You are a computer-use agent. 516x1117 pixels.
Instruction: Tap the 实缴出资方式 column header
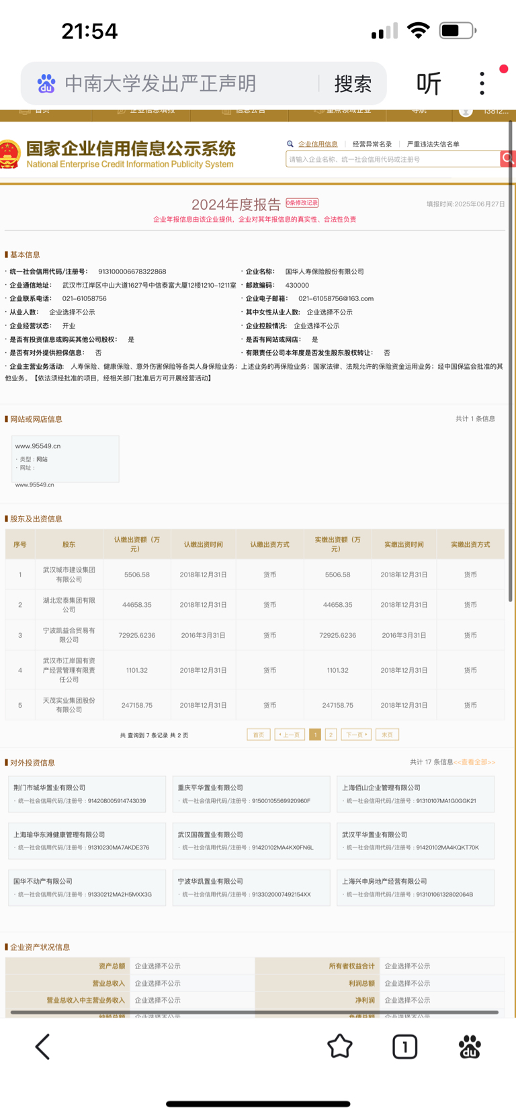coord(470,544)
